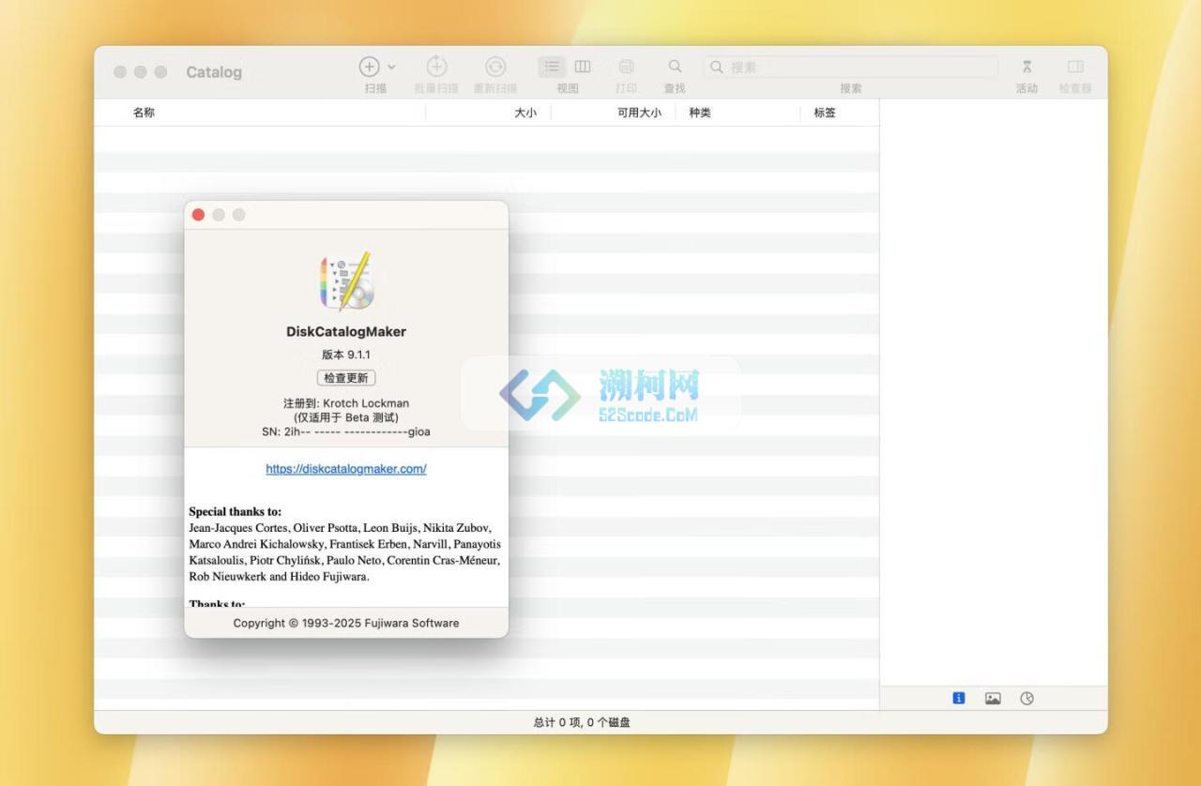Toggle the Inspector (检查器) panel icon
Viewport: 1201px width, 786px height.
coord(1075,67)
